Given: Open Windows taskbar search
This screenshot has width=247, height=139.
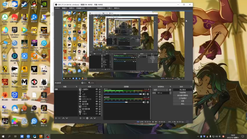Looking at the screenshot, I should pyautogui.click(x=9, y=137).
